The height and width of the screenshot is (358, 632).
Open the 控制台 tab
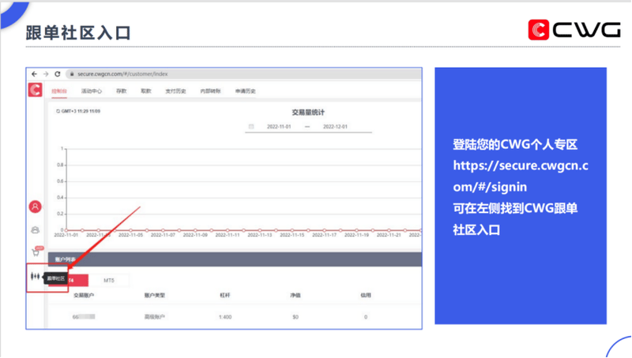[x=59, y=91]
